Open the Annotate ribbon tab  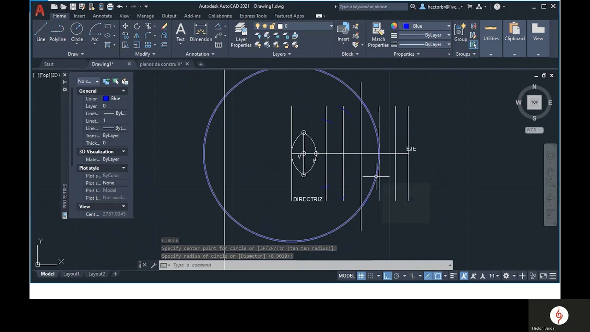(x=102, y=16)
